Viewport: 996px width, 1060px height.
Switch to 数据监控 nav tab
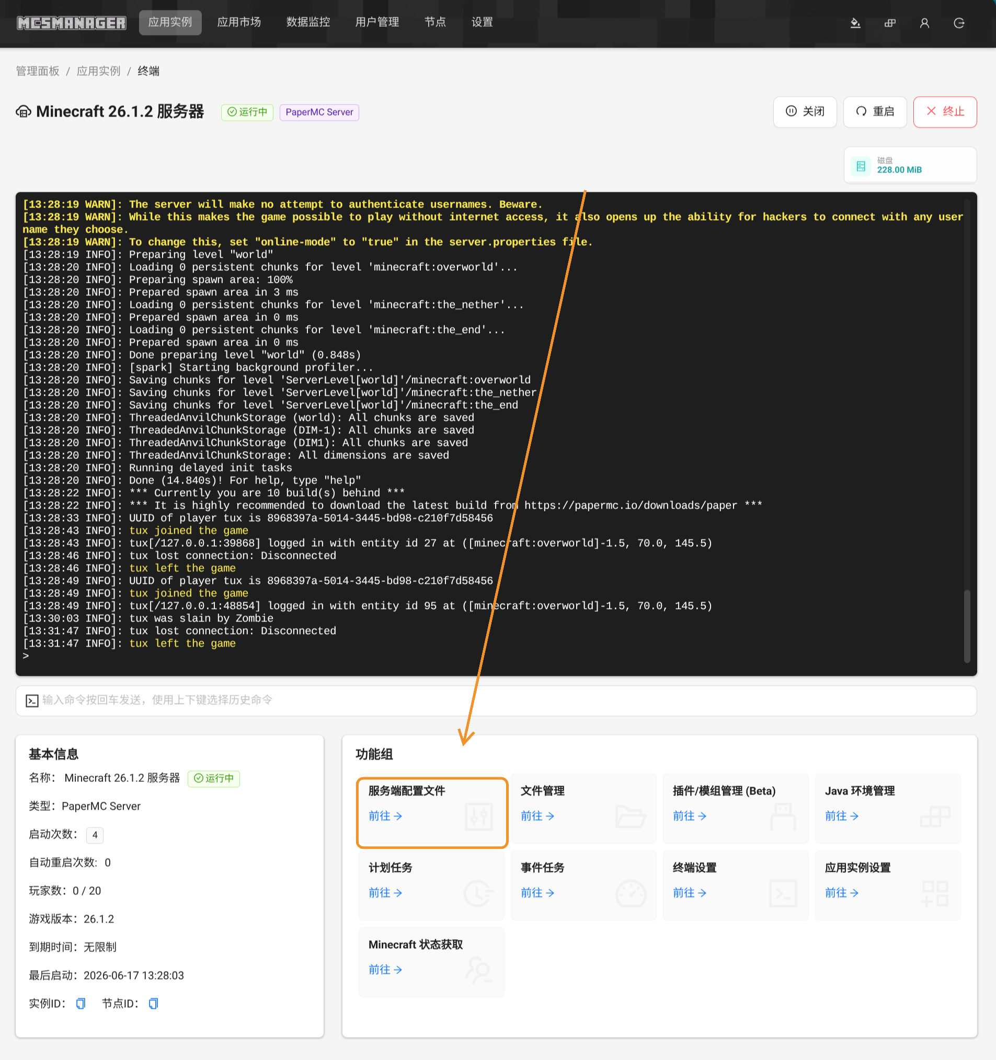coord(308,22)
